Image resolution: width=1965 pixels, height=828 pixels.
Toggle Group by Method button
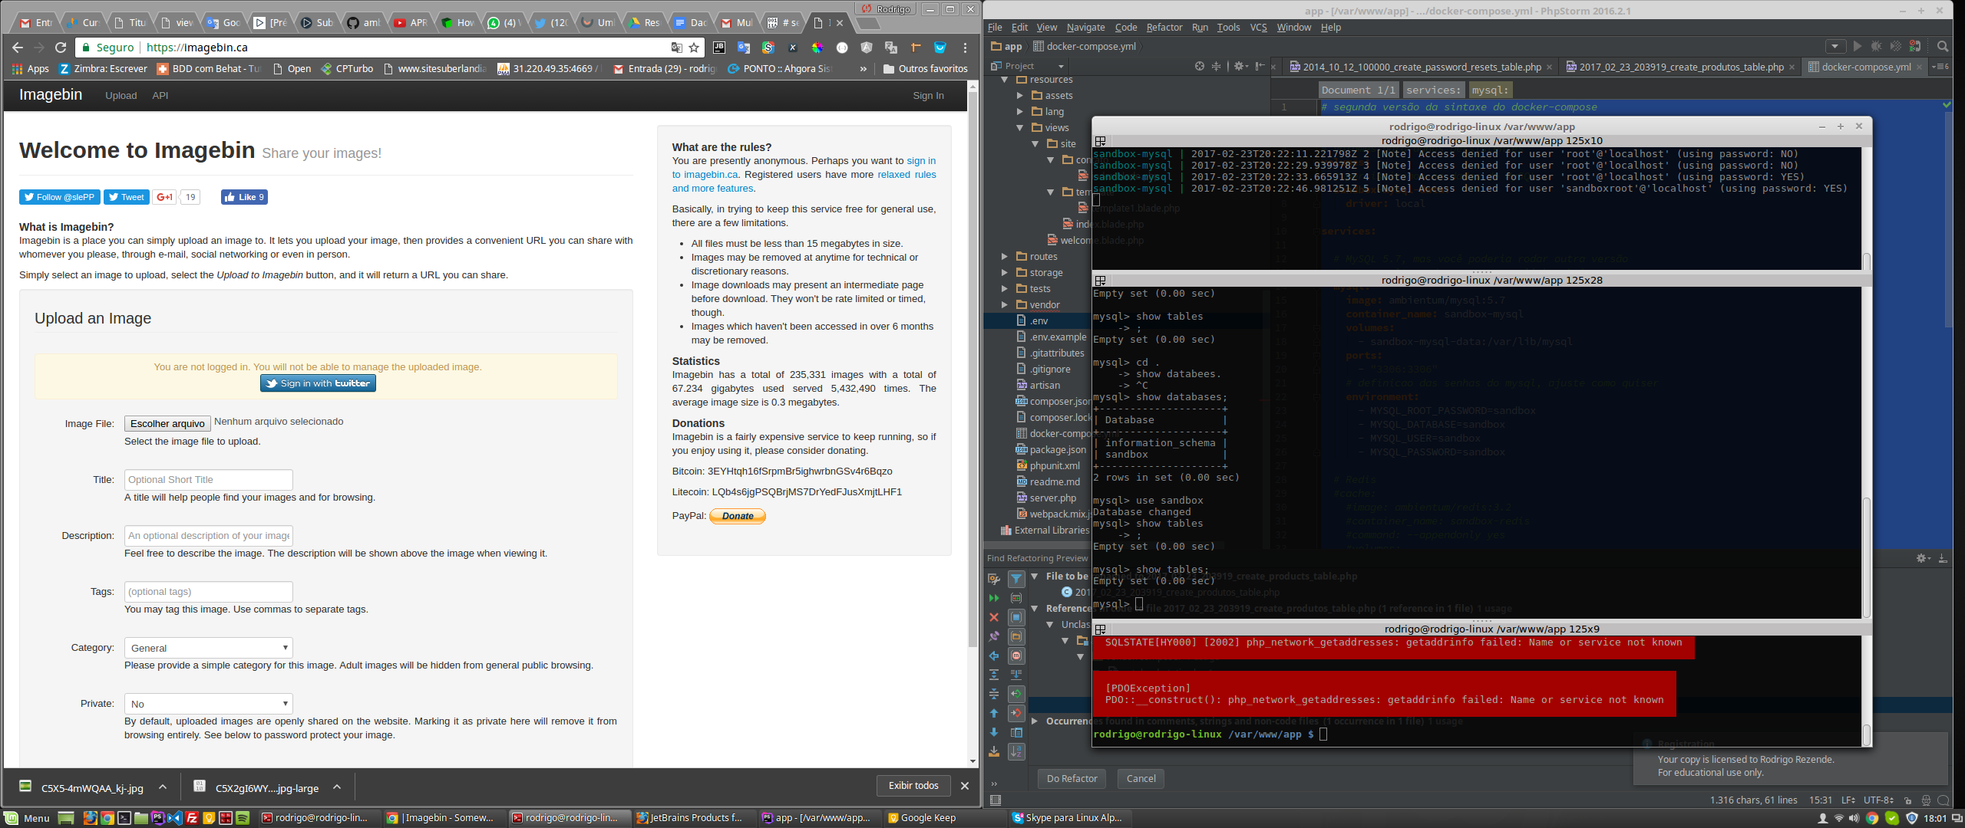pos(1016,655)
